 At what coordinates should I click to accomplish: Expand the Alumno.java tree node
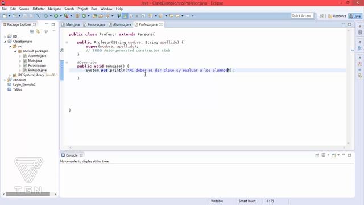20,56
